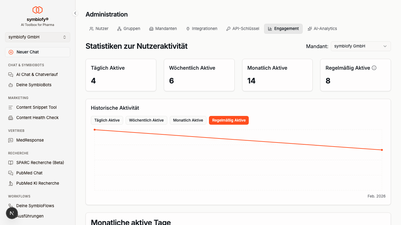Activate the Wöchentlich Aktive filter
Image resolution: width=401 pixels, height=225 pixels.
[x=146, y=120]
